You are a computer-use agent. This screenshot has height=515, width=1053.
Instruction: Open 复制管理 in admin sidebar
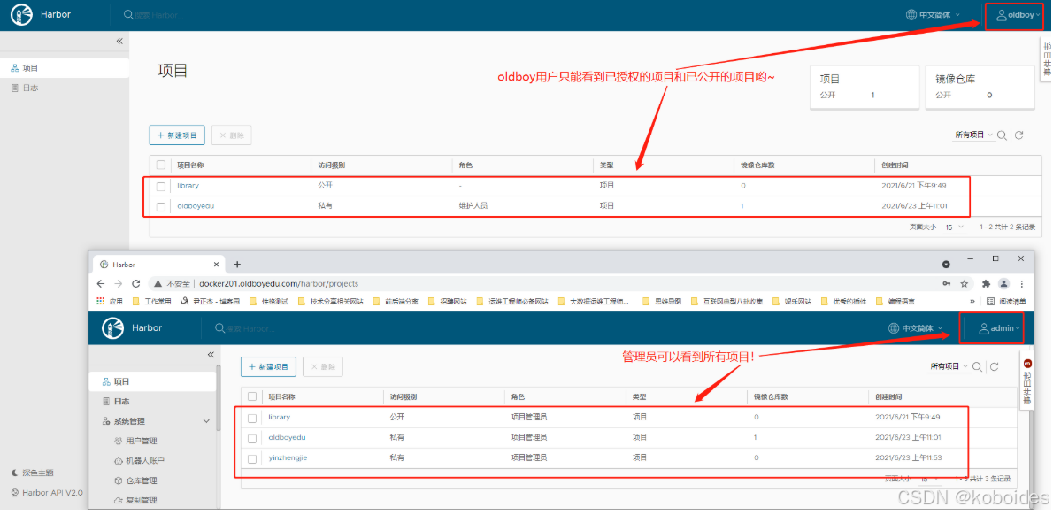pos(136,500)
